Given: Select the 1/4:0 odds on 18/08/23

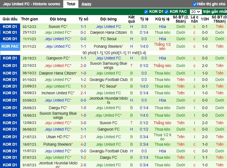Looking at the screenshot, I should (x=144, y=115).
